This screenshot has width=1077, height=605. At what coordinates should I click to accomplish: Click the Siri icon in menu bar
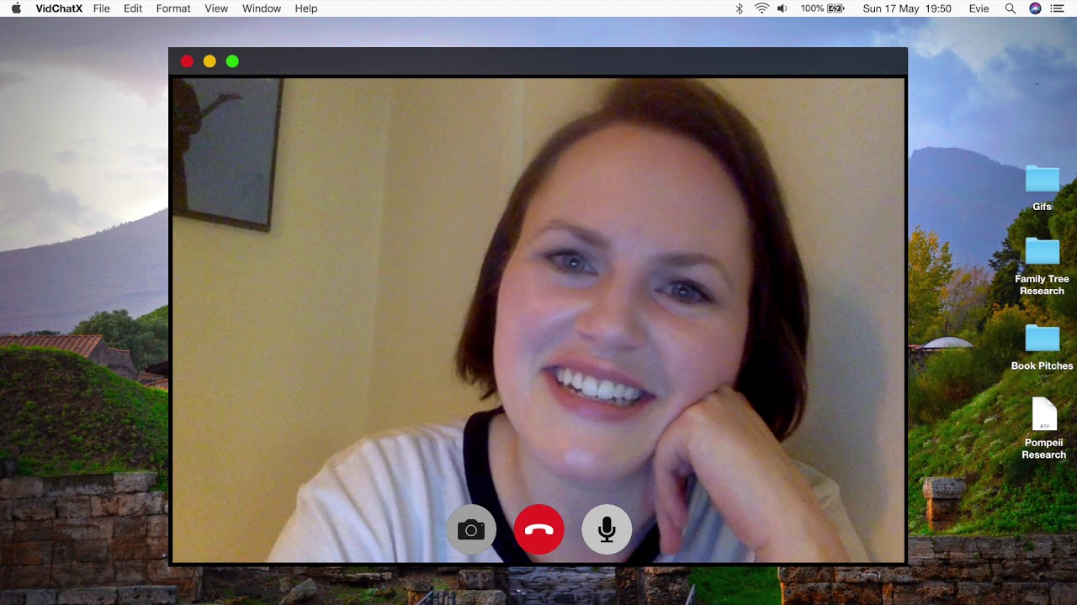coord(1035,8)
